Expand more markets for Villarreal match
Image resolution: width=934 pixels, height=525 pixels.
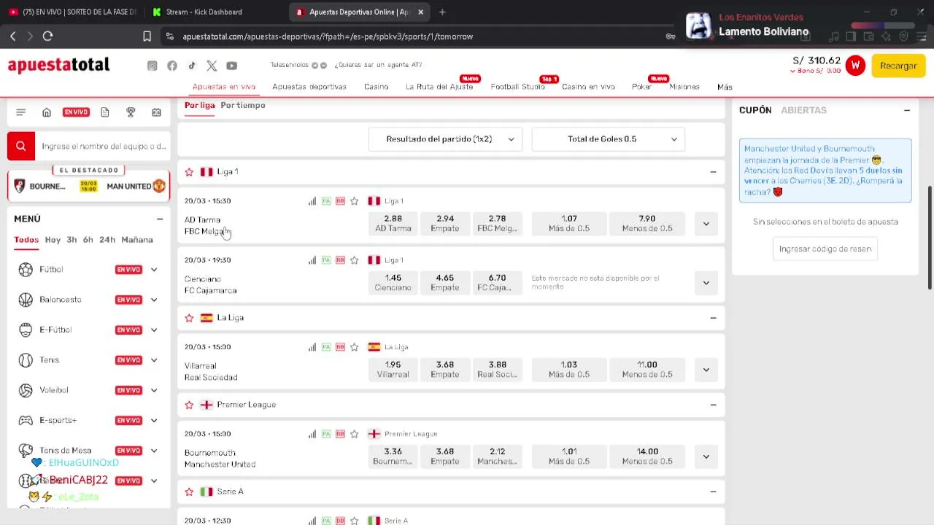click(x=706, y=370)
